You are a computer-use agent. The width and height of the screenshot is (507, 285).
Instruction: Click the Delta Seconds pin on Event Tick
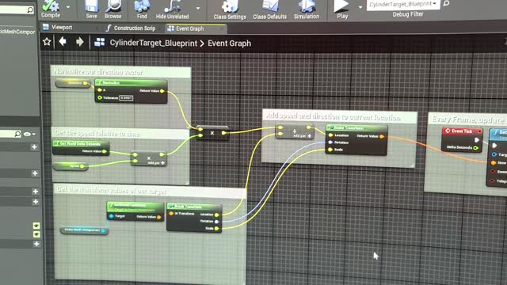click(475, 148)
